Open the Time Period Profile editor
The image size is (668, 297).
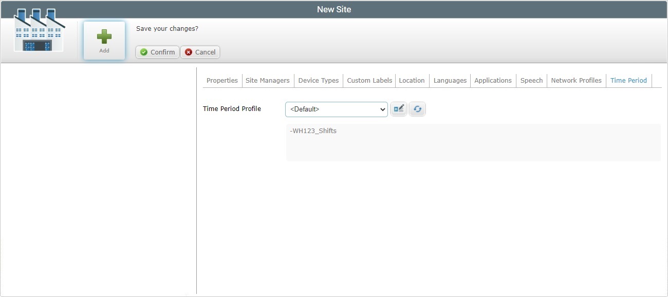398,109
